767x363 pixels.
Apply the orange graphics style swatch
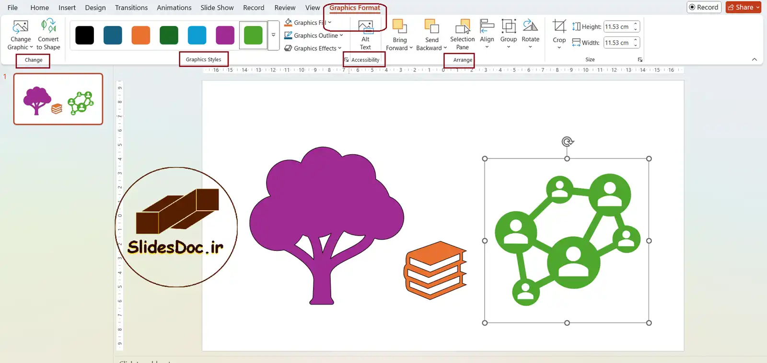pos(141,35)
